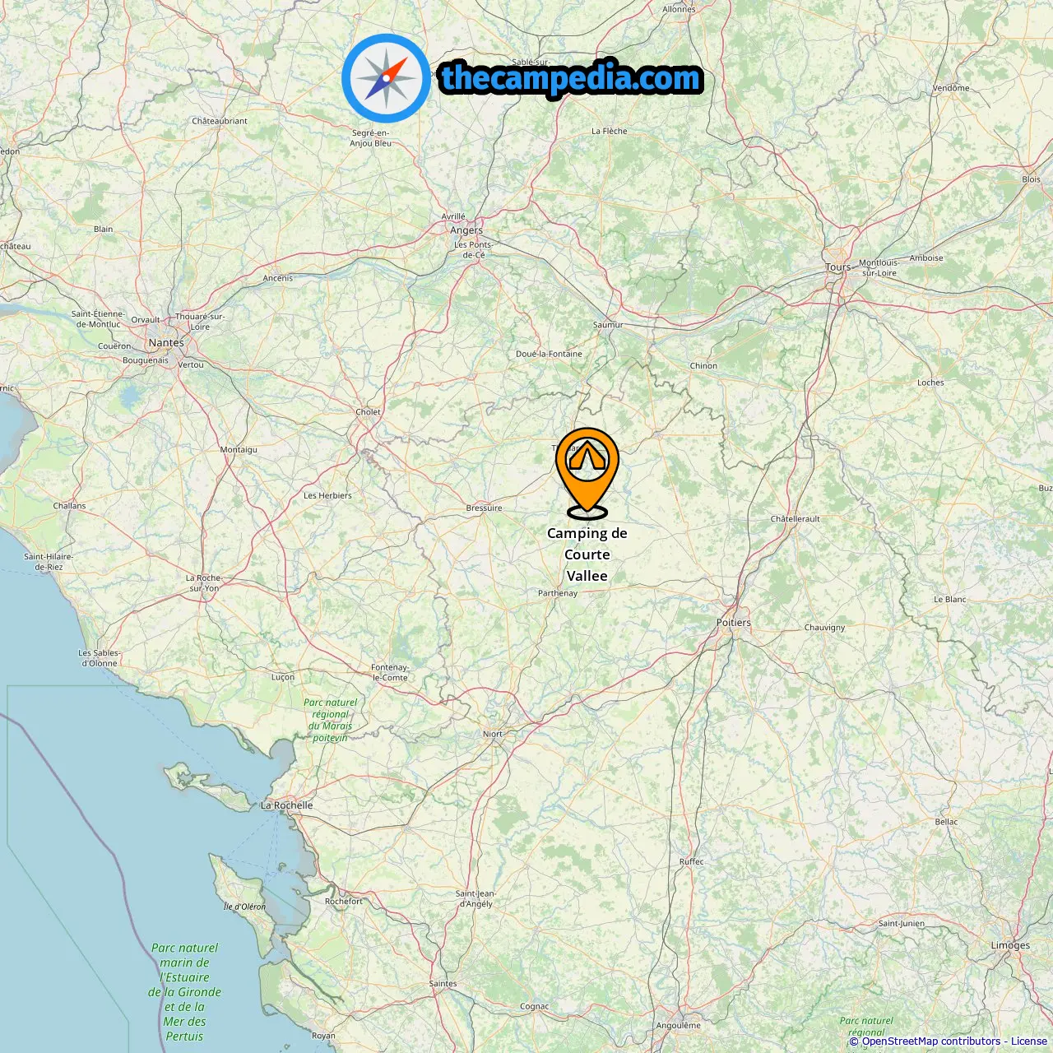The width and height of the screenshot is (1053, 1053).
Task: Click the orange camping tent marker pin
Action: pos(587,473)
